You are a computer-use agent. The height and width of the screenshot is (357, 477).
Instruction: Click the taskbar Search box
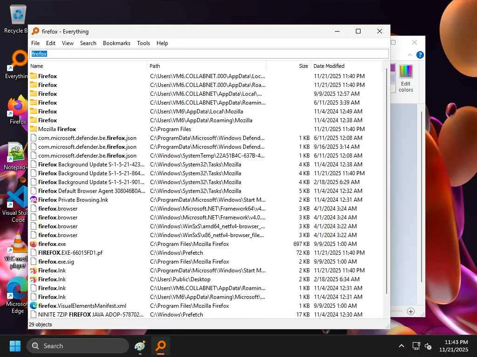pyautogui.click(x=78, y=346)
